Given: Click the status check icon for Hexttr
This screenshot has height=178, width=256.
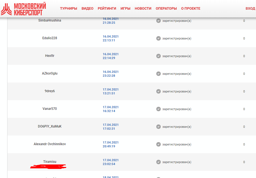Looking at the screenshot, I should click(158, 56).
